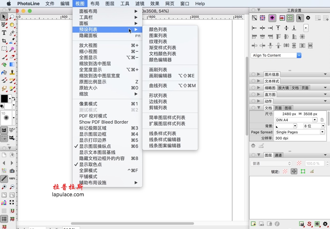Viewport: 330px width, 229px height.
Task: Open brush size preset dropdown
Action: pyautogui.click(x=14, y=118)
